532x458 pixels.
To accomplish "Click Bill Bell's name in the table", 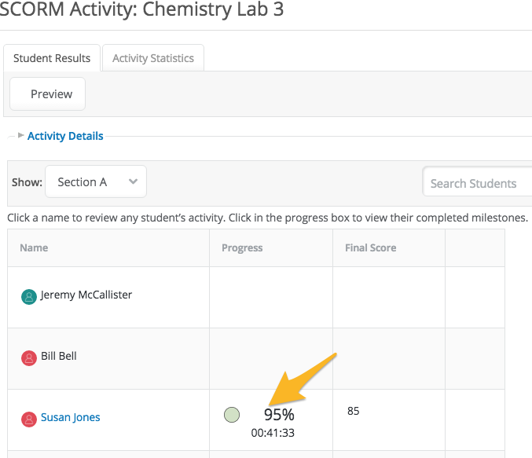I will coord(59,356).
